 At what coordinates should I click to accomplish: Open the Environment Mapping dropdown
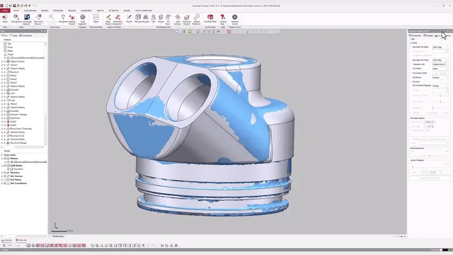tap(440, 86)
